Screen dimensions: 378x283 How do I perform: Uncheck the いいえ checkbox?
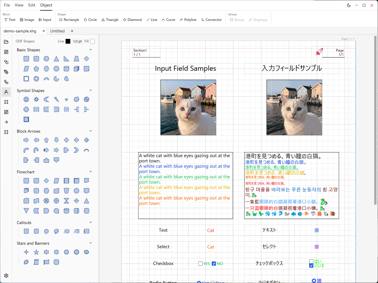[311, 266]
